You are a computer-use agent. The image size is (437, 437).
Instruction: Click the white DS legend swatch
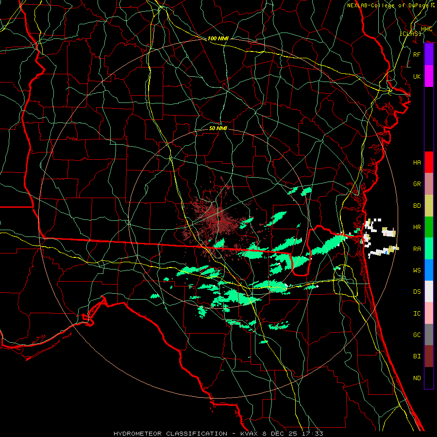click(x=429, y=291)
